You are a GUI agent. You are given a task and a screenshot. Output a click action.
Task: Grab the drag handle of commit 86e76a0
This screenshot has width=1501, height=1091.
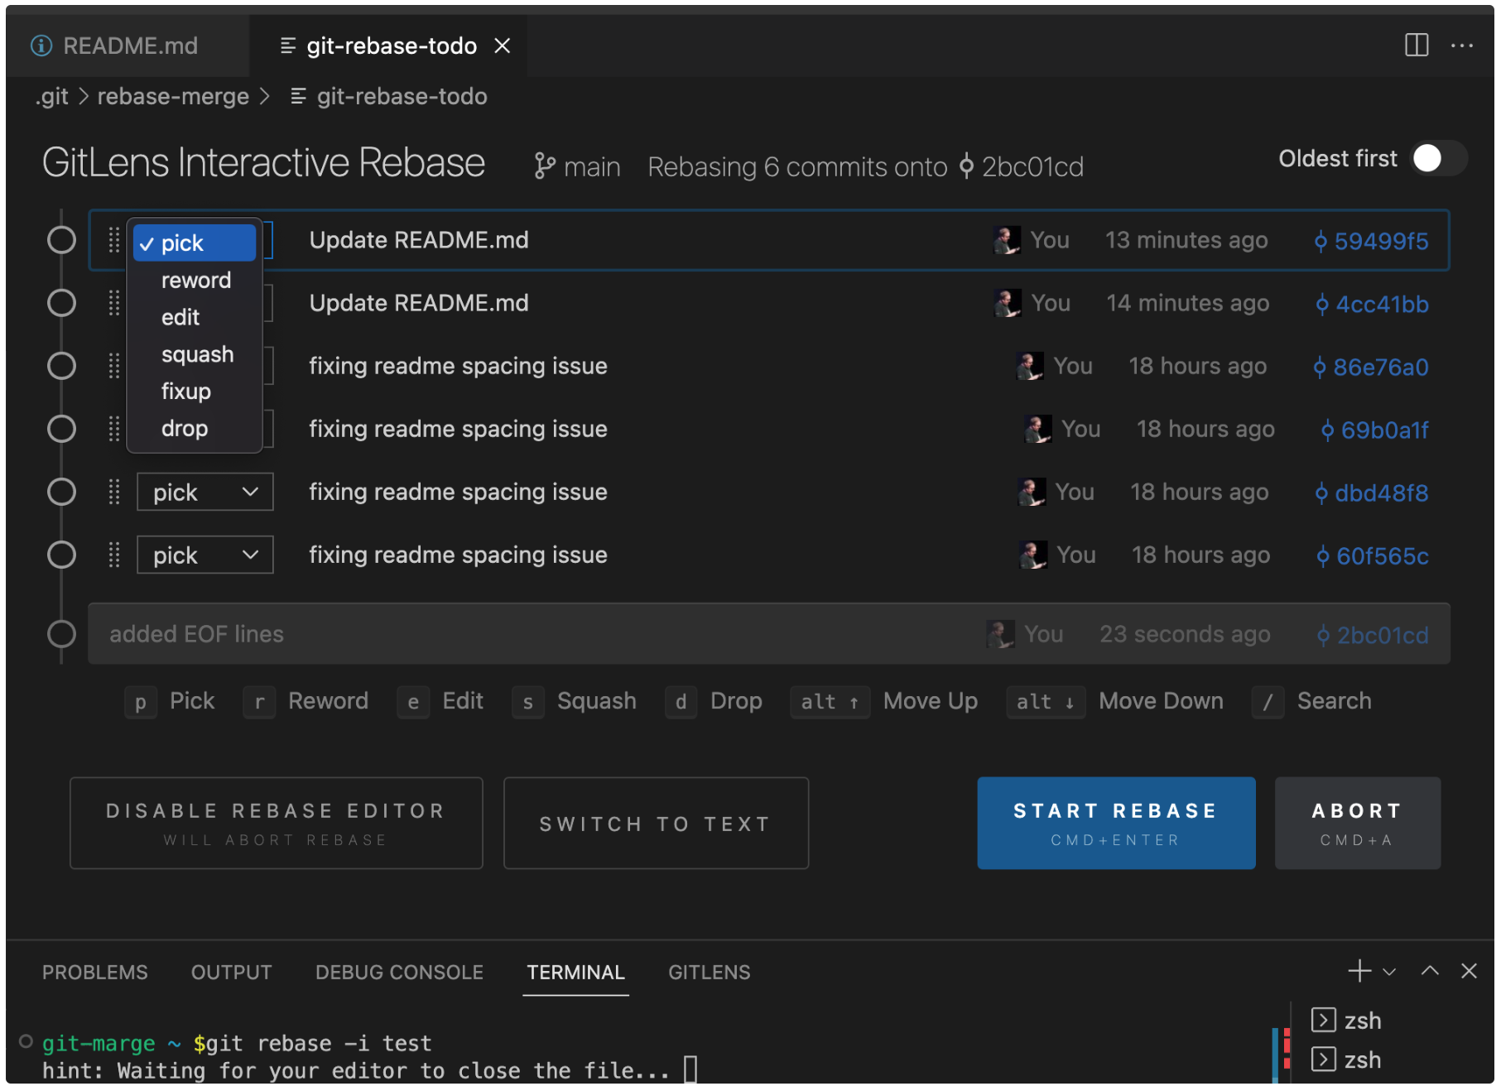click(x=114, y=366)
